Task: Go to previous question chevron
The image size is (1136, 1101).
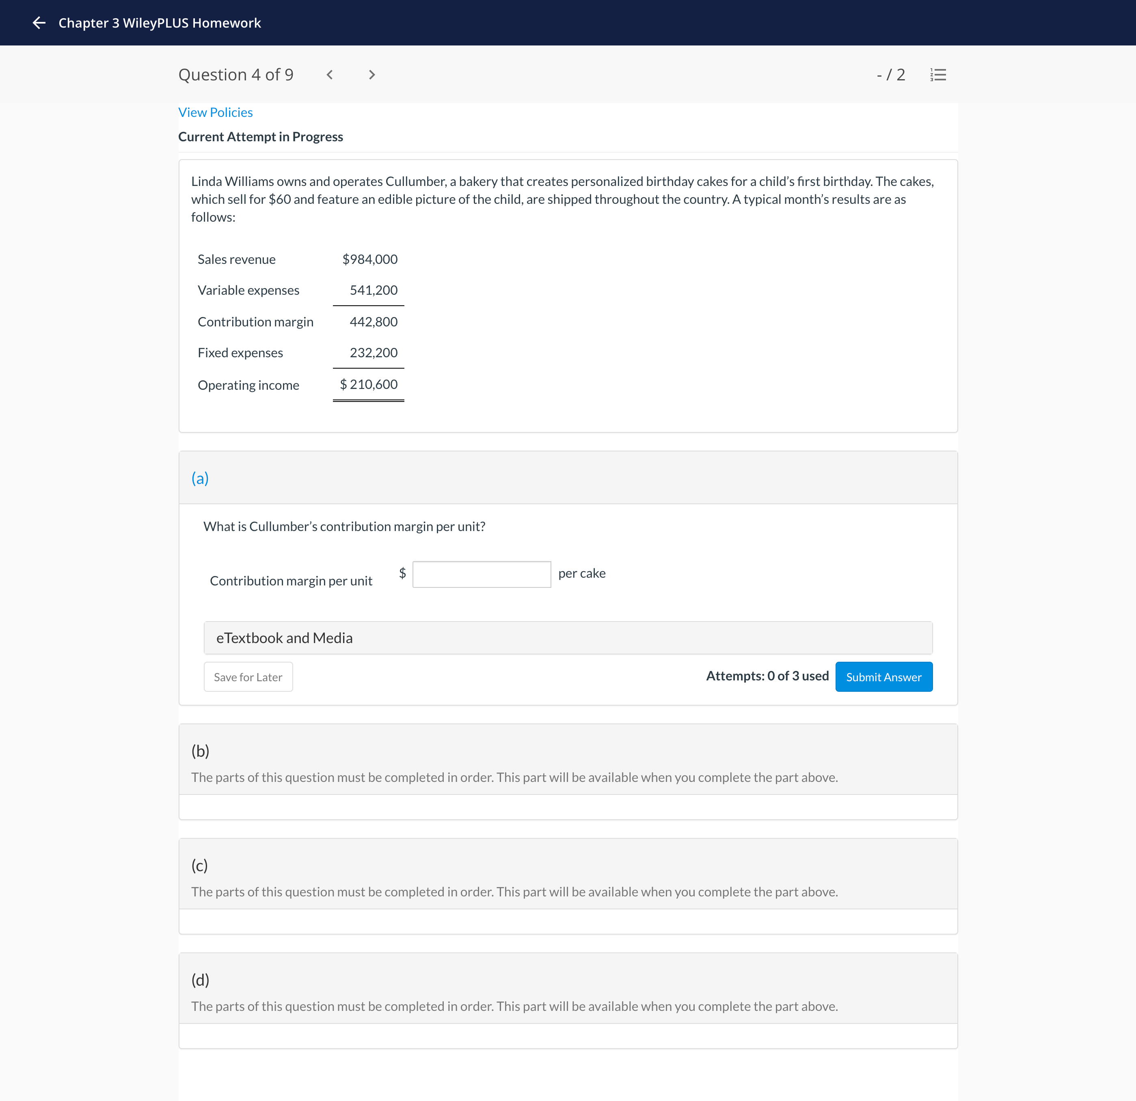Action: click(329, 75)
